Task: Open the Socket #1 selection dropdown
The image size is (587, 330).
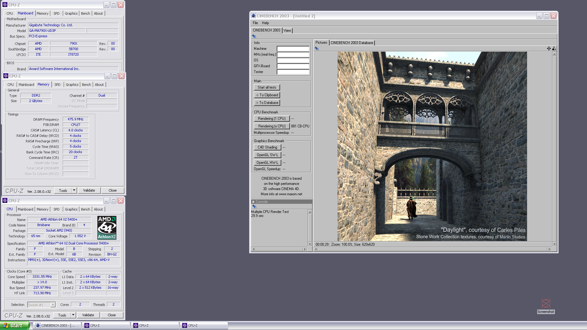Action: point(53,305)
